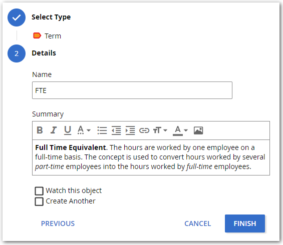
Task: Select the Details step number 2
Action: [17, 53]
